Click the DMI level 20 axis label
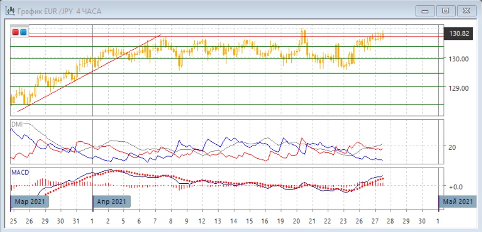 [452, 147]
